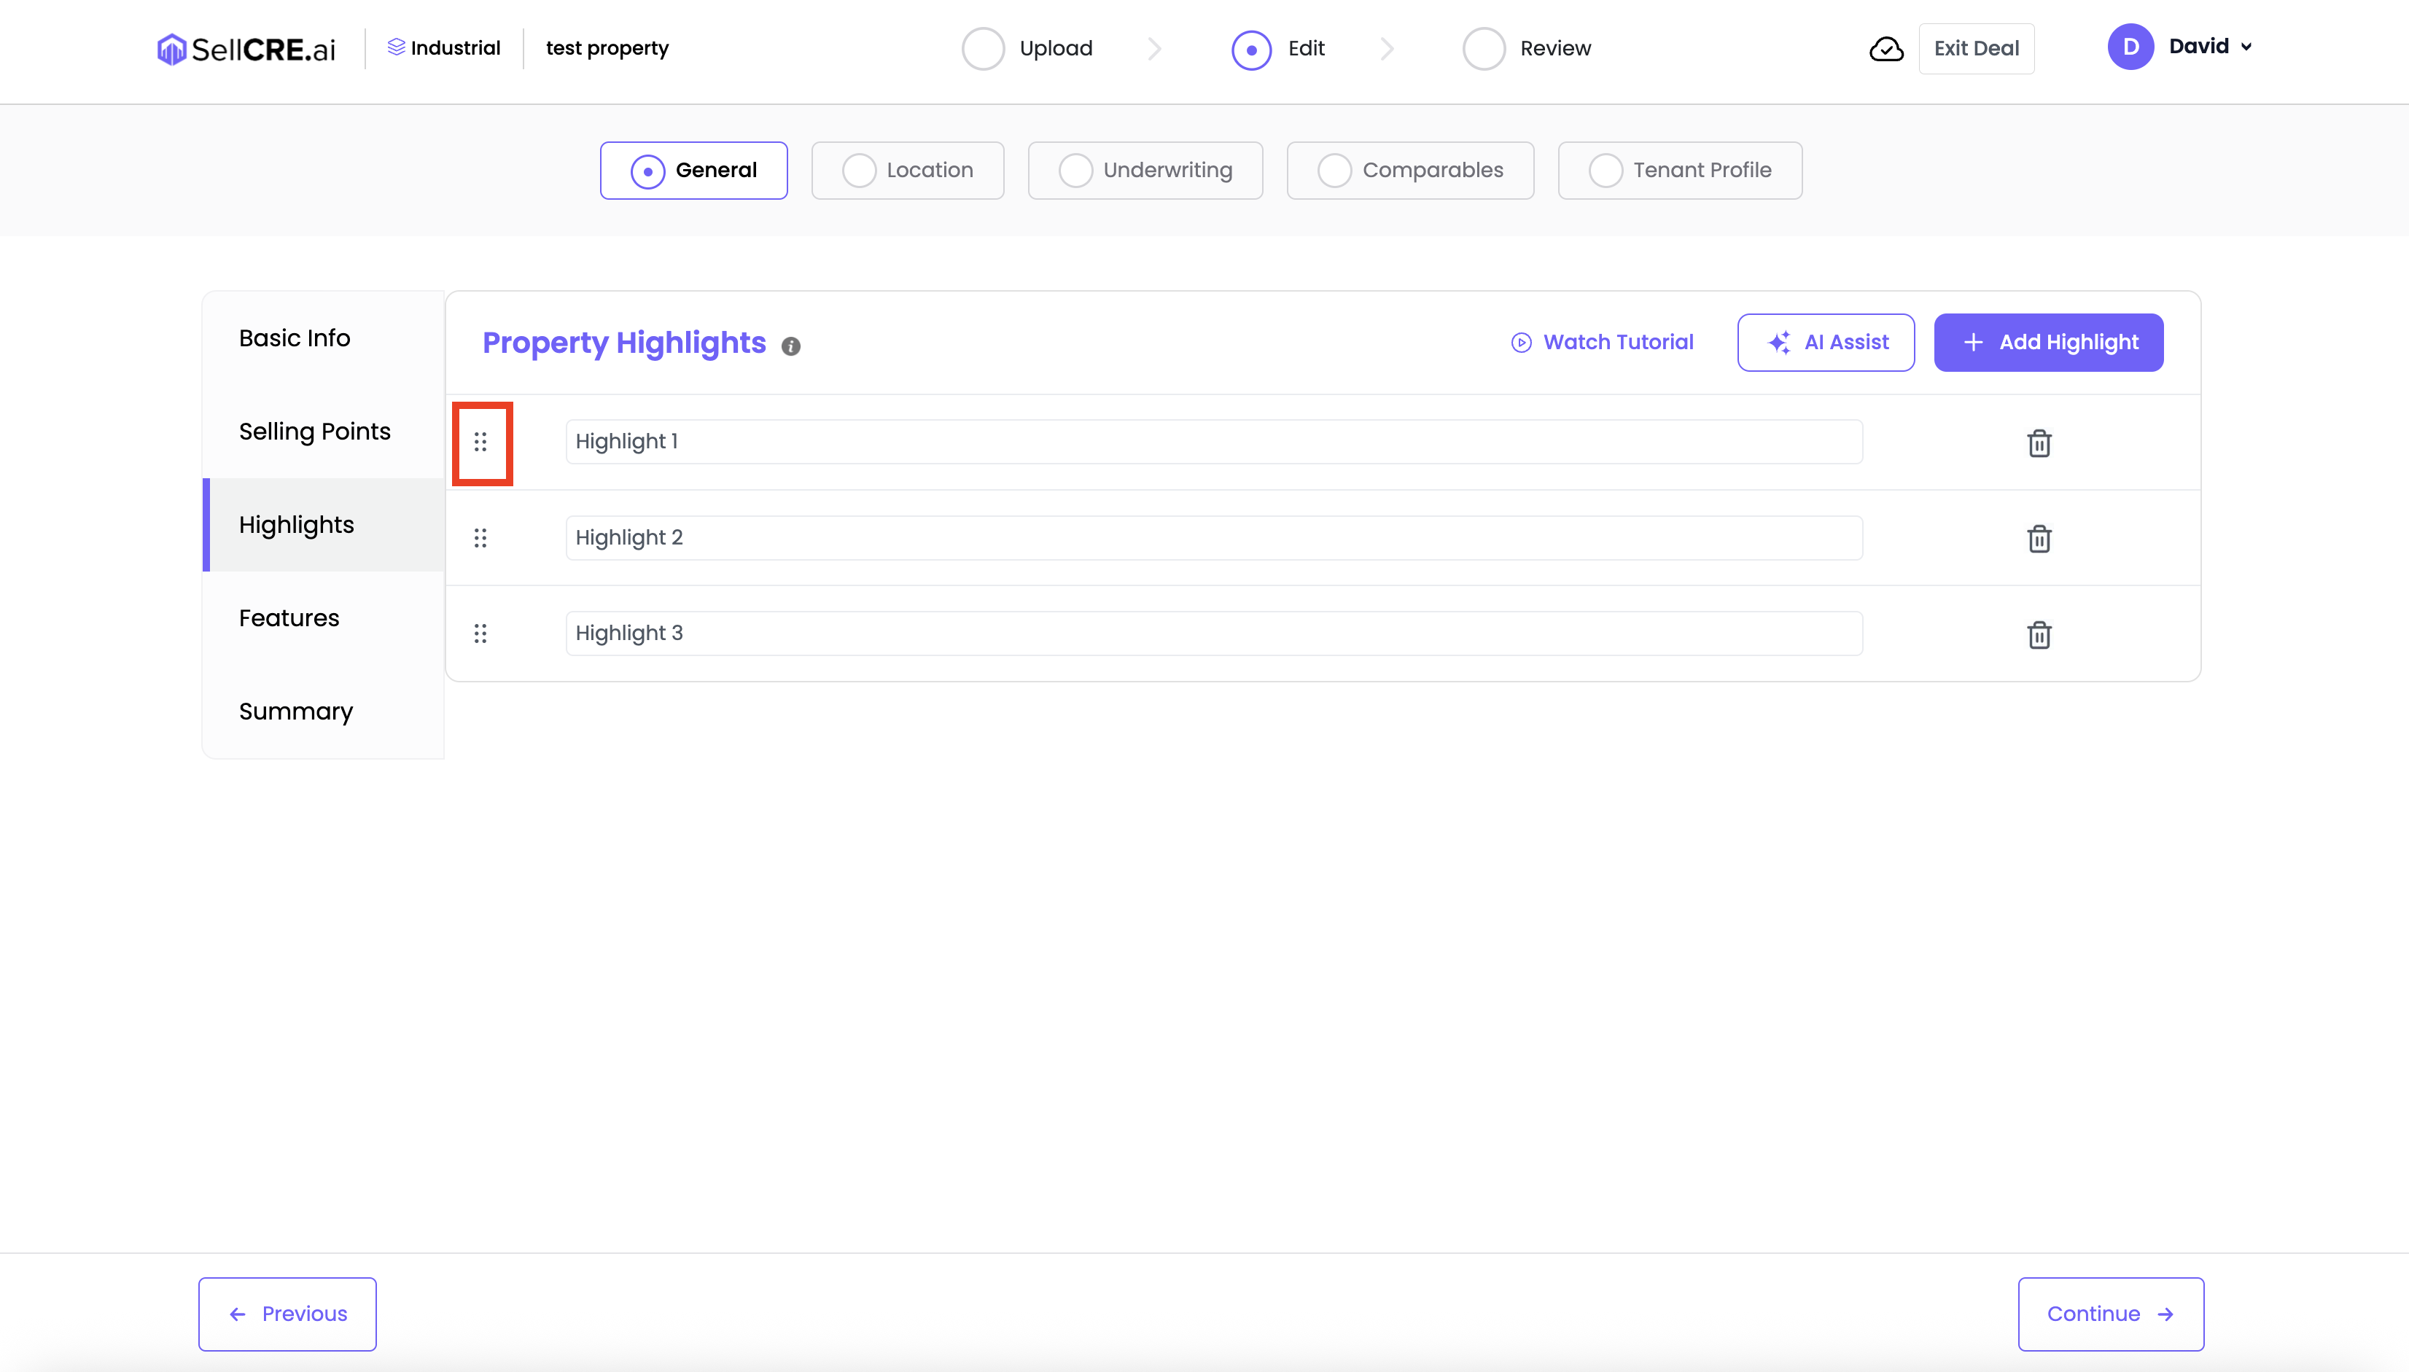The image size is (2409, 1372).
Task: Delete Highlight 1 using trash icon
Action: pyautogui.click(x=2039, y=443)
